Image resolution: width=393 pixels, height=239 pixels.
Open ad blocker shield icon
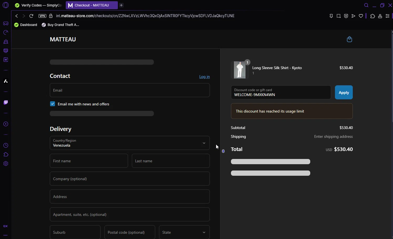tap(346, 16)
